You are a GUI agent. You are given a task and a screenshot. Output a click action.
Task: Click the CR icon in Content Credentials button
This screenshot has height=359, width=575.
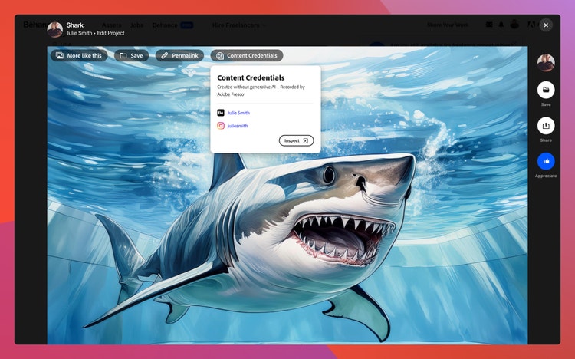click(220, 56)
